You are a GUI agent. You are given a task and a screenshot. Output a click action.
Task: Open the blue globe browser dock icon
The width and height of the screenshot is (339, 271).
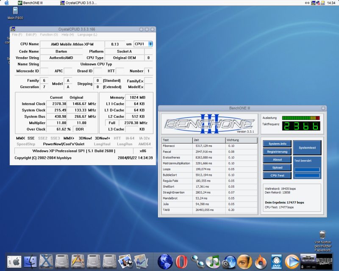click(x=164, y=262)
